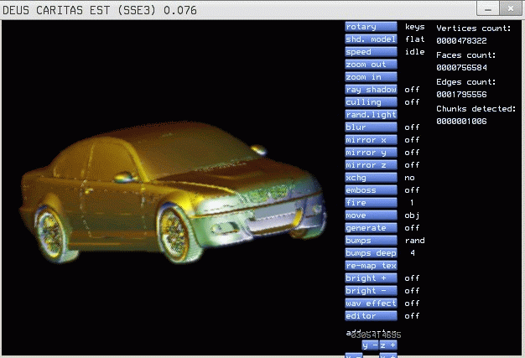
Task: Zoom in on the car model
Action: (371, 77)
